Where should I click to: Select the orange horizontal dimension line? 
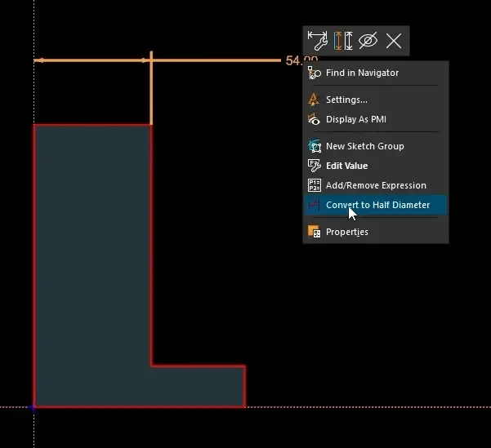216,60
